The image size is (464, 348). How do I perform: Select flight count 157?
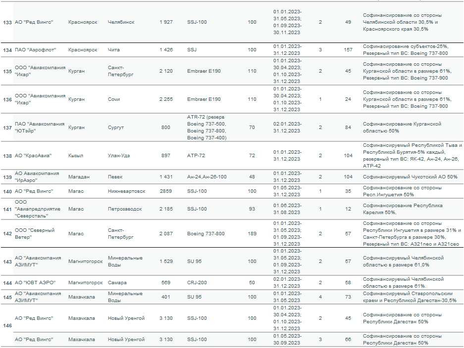point(348,50)
